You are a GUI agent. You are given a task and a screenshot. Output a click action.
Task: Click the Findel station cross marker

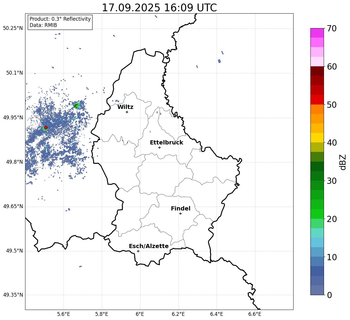[x=180, y=214]
